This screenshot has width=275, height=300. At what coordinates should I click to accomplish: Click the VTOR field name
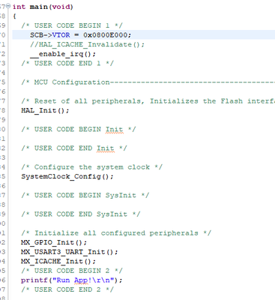[x=61, y=35]
